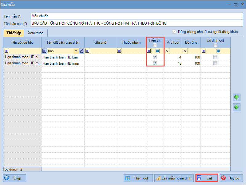Screen dimensions: 246x185
Task: Click the green move-down arrow button
Action: [x=236, y=107]
